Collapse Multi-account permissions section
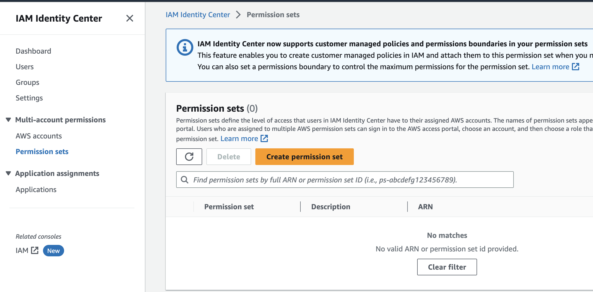 (8, 120)
